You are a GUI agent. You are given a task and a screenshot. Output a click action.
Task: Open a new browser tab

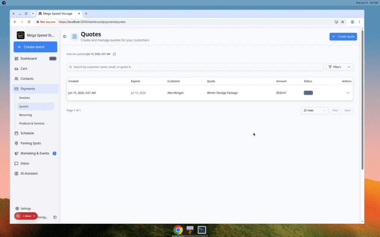tap(86, 14)
